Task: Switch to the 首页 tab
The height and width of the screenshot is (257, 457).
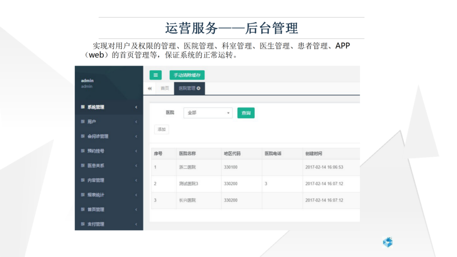Action: click(165, 89)
